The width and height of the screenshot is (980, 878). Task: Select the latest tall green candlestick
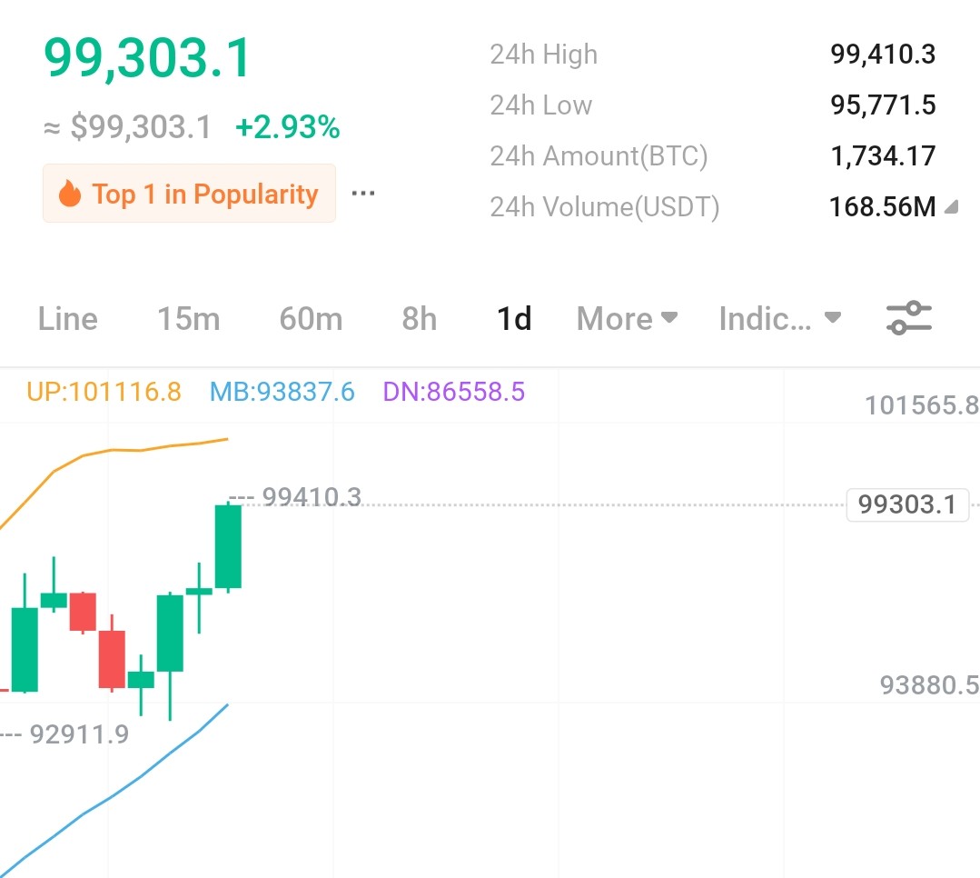[228, 546]
